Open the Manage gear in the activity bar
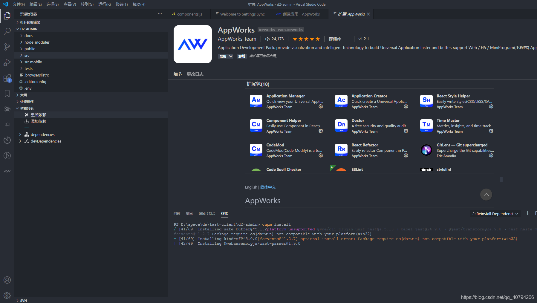537x303 pixels. (x=7, y=296)
